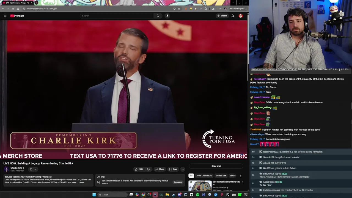Screen dimensions: 352x198
Task: Open more actions ellipsis beside Save
Action: 183,169
